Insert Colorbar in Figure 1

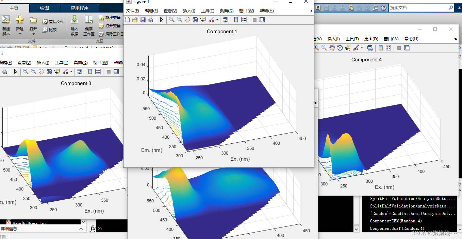(236, 20)
